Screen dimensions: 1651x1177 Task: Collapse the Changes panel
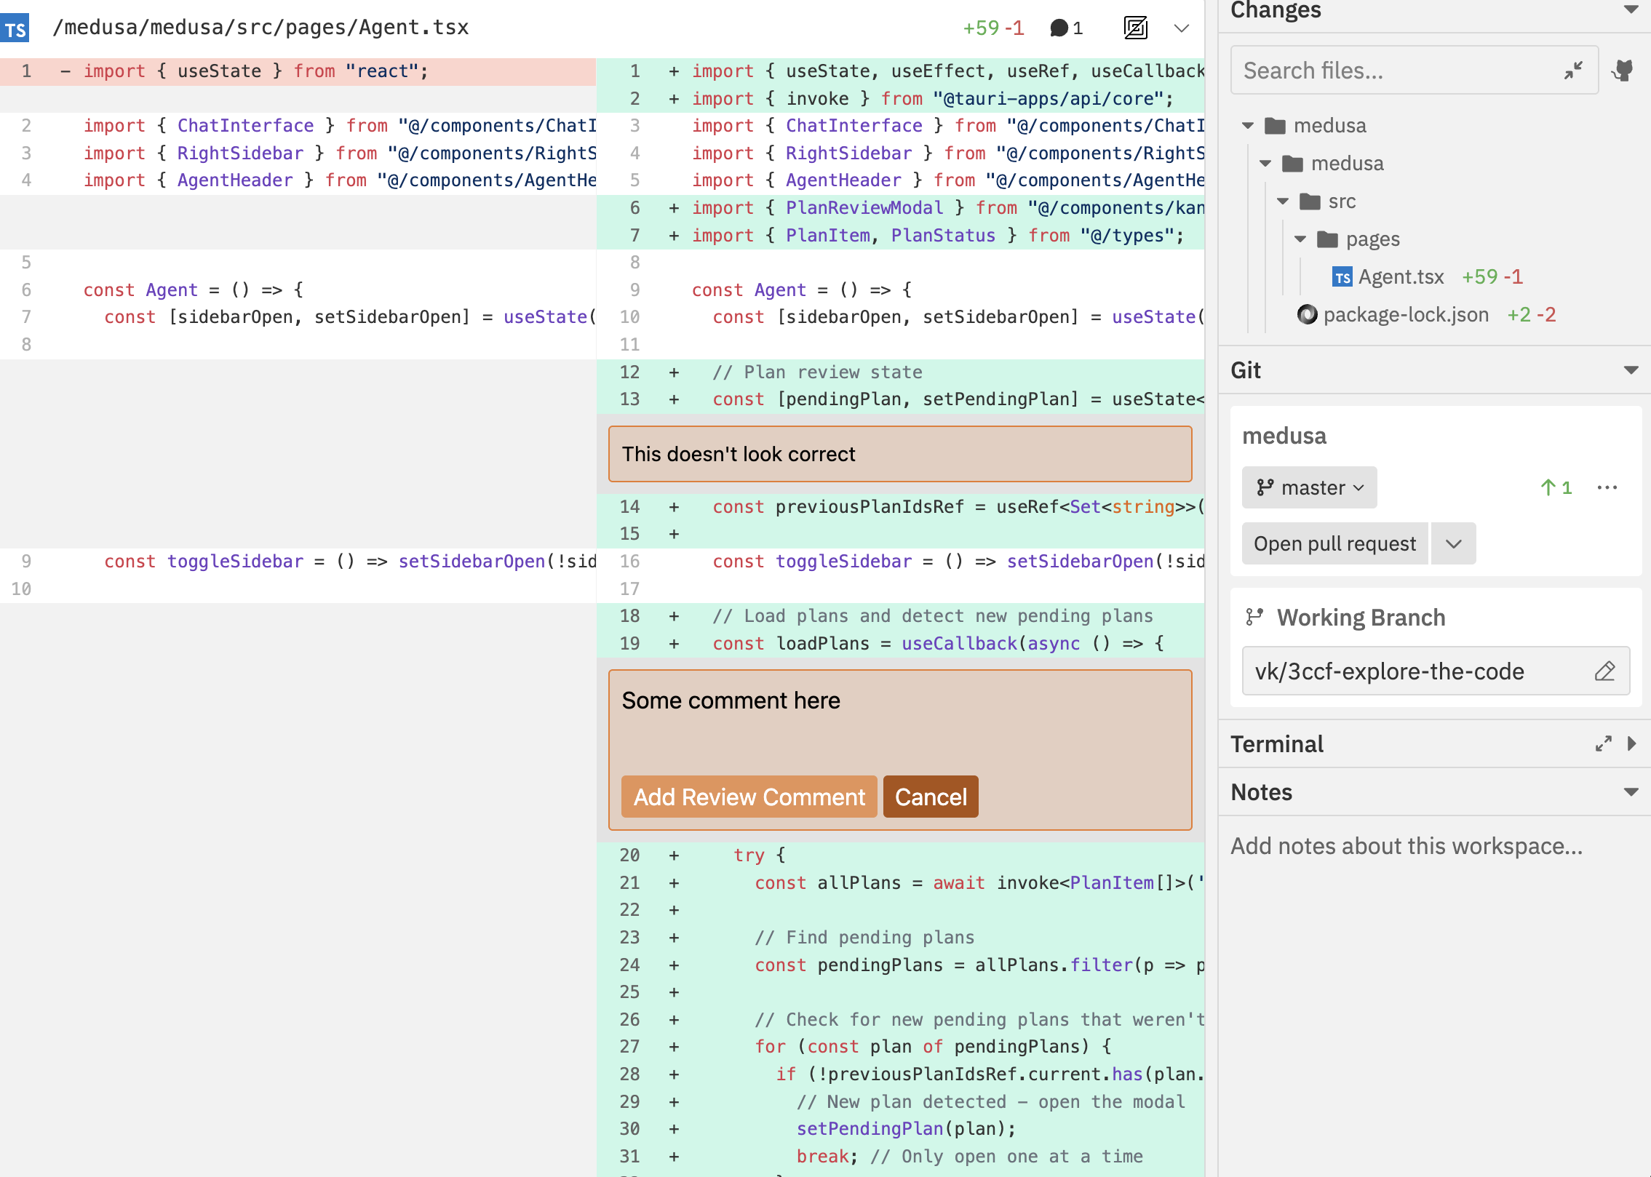tap(1631, 9)
